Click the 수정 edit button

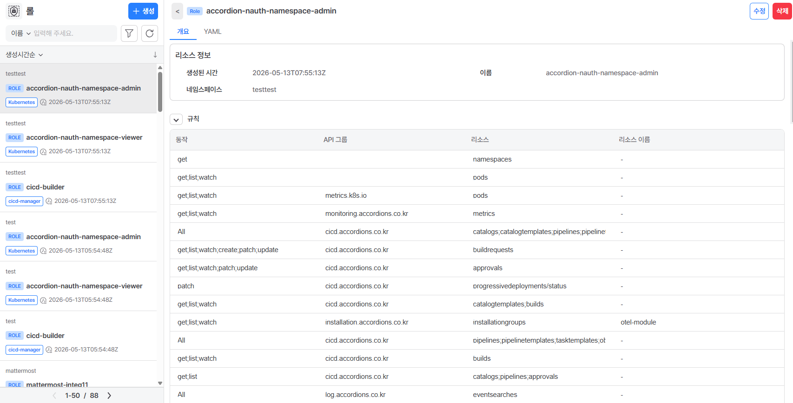[x=759, y=11]
